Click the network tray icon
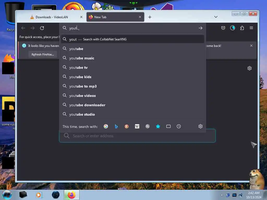Image resolution: width=267 pixels, height=200 pixels. point(234,195)
